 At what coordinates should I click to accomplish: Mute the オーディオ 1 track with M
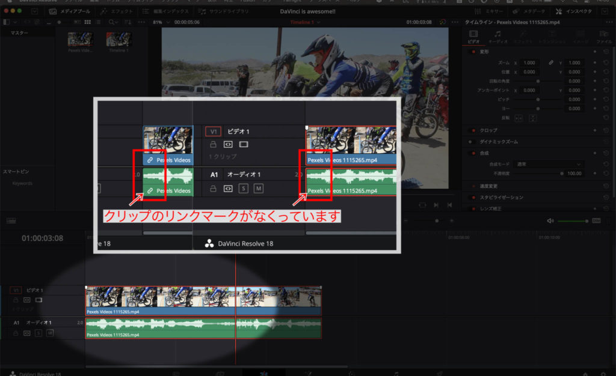[x=50, y=333]
